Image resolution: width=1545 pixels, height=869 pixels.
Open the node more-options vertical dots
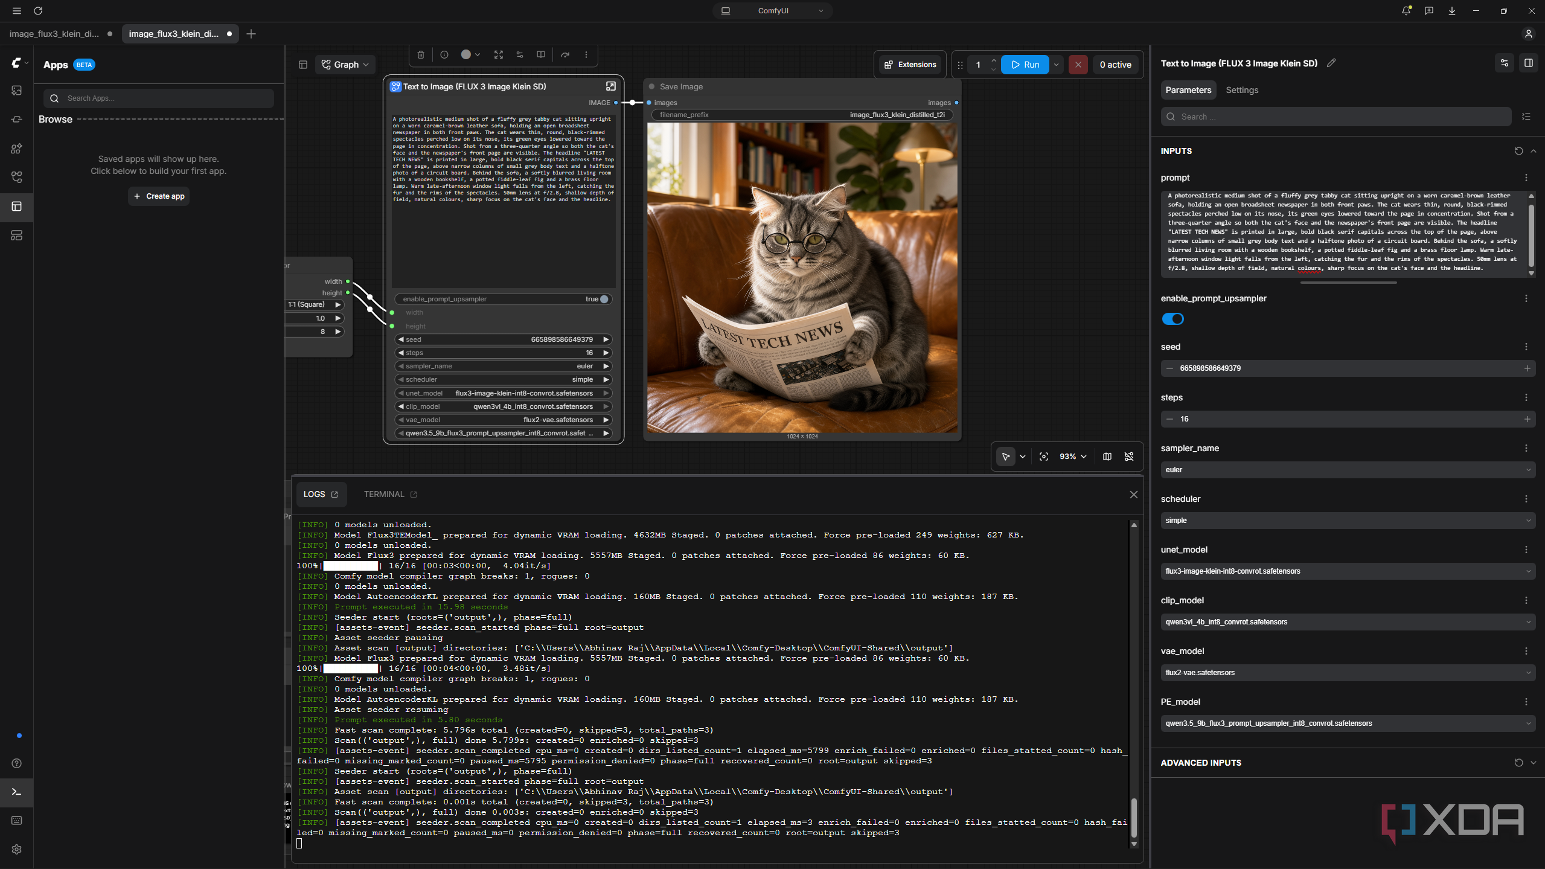[x=586, y=54]
